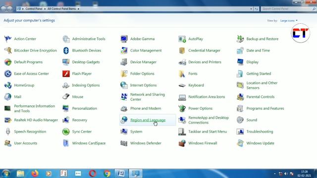
Task: Expand the address bar history dropdown arrow
Action: click(251, 9)
